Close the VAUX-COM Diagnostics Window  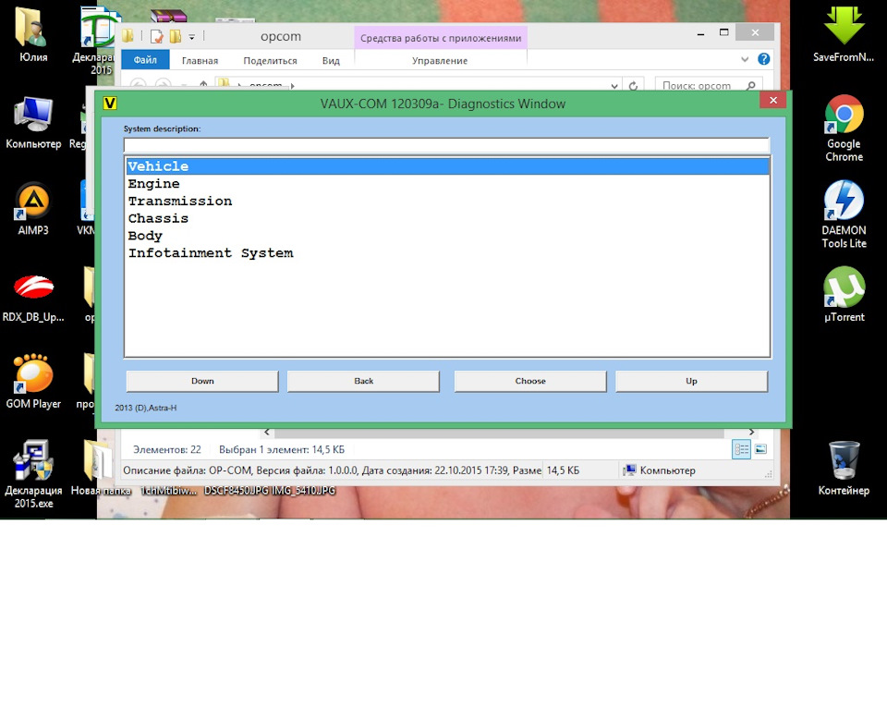pos(772,100)
